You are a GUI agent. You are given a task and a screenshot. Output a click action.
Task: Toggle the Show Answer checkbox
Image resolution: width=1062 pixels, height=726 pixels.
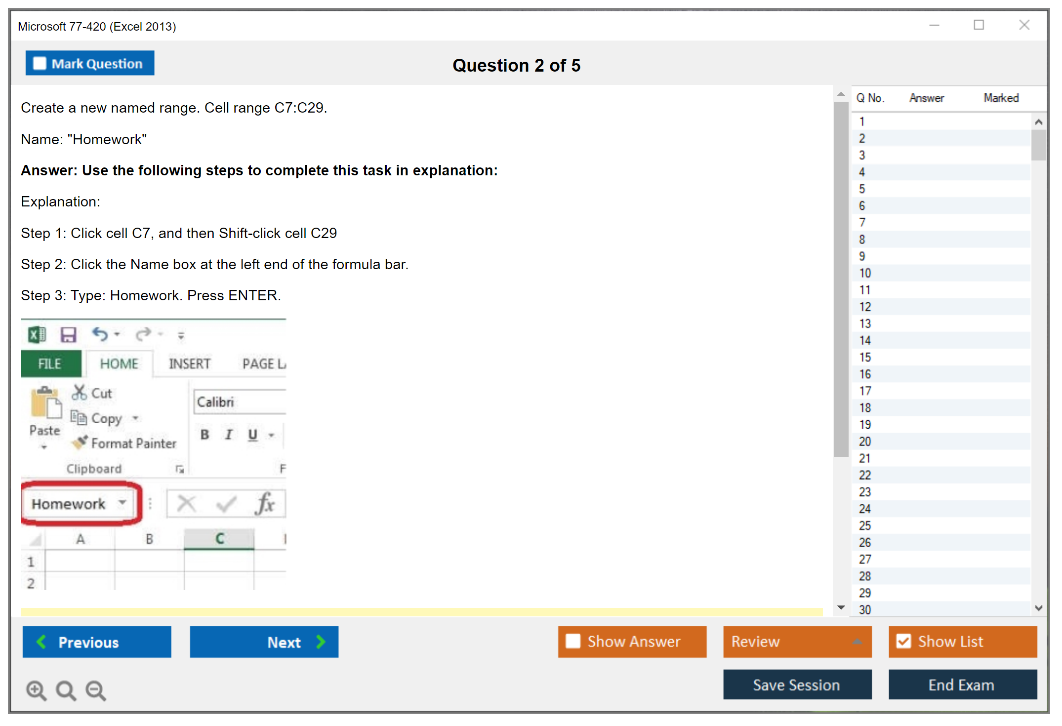pos(573,641)
